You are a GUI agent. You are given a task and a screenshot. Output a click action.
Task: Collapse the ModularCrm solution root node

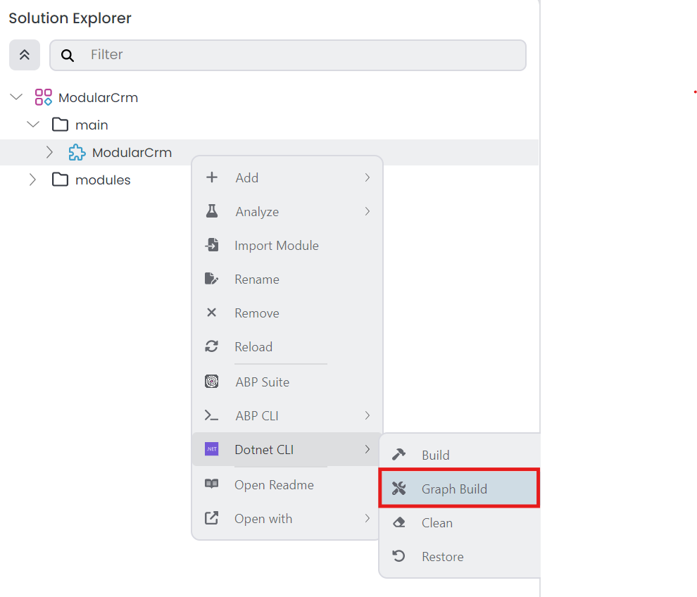pyautogui.click(x=17, y=97)
